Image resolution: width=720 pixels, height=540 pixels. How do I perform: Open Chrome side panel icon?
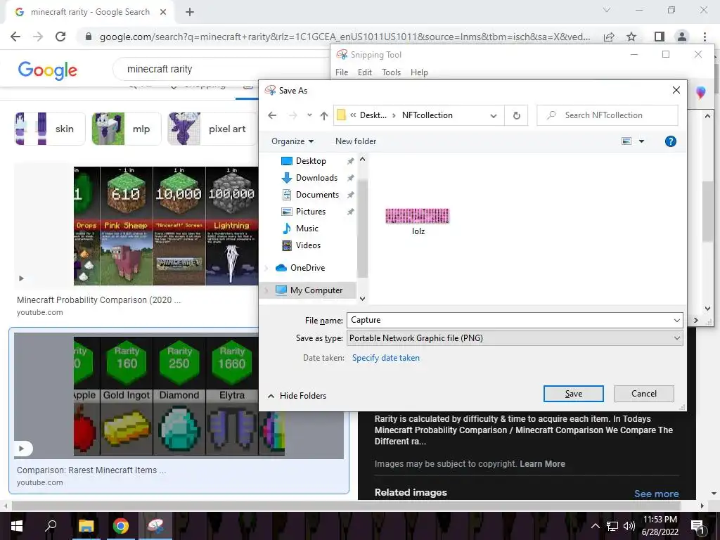pos(660,37)
